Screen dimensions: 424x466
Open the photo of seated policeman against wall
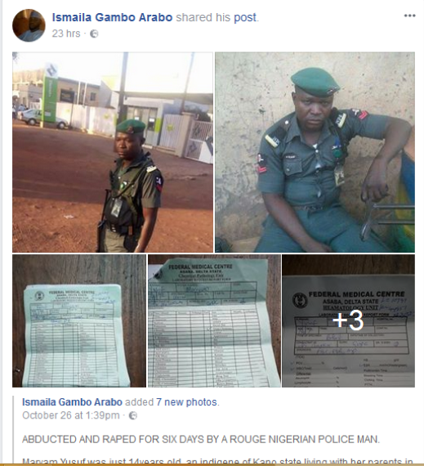(x=315, y=152)
